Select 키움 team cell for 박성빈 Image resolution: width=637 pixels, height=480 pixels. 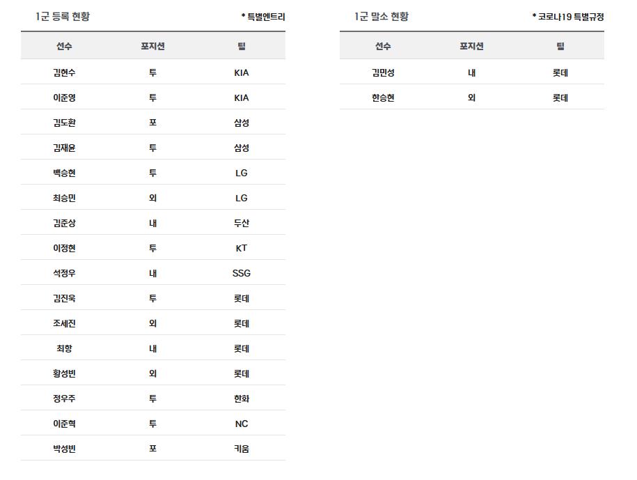click(242, 449)
